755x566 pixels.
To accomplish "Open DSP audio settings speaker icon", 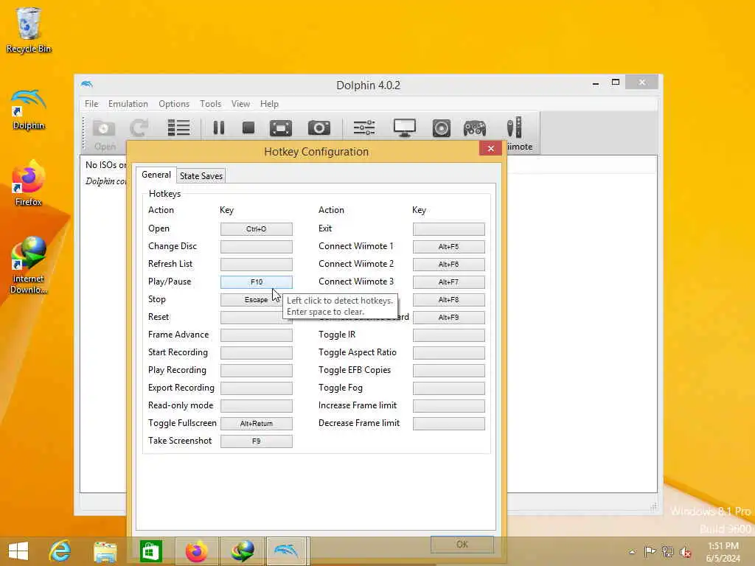I will (441, 128).
